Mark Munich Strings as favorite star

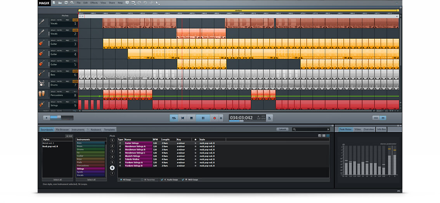click(195, 156)
